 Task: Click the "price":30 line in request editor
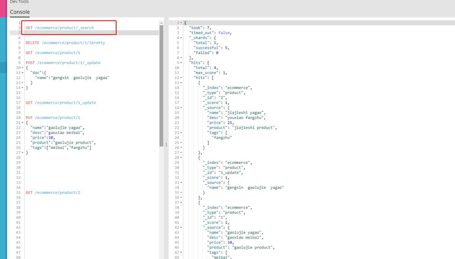tap(43, 137)
